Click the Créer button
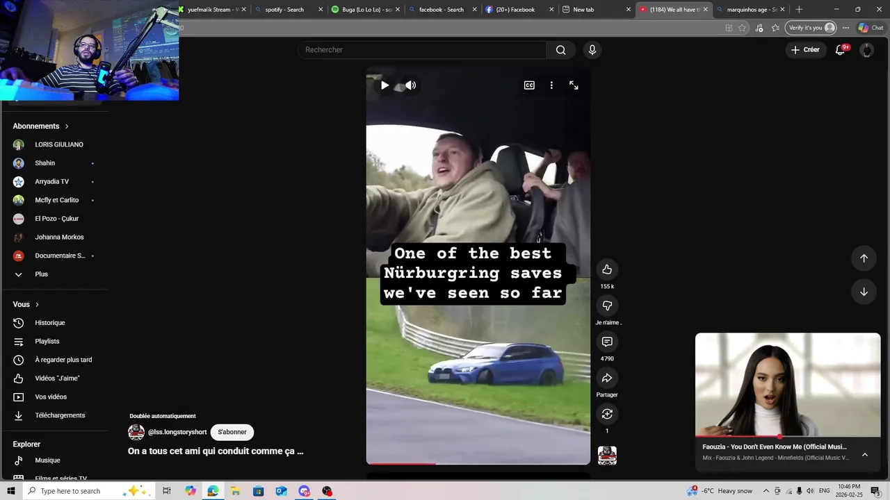 pyautogui.click(x=805, y=50)
